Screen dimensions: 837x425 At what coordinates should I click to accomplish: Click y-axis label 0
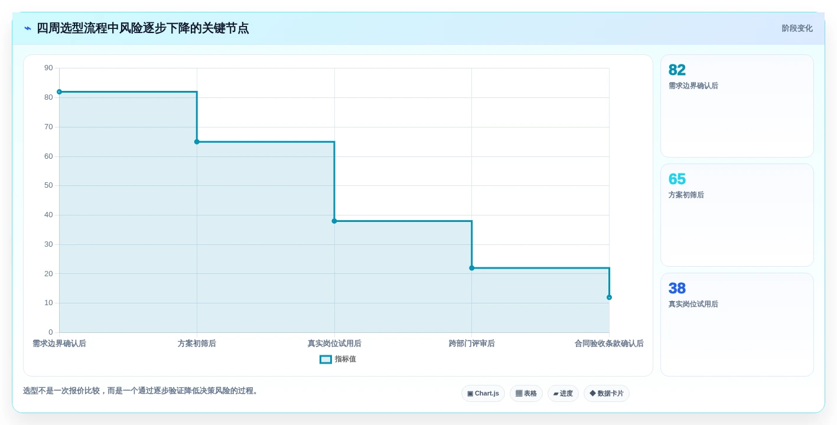coord(51,332)
